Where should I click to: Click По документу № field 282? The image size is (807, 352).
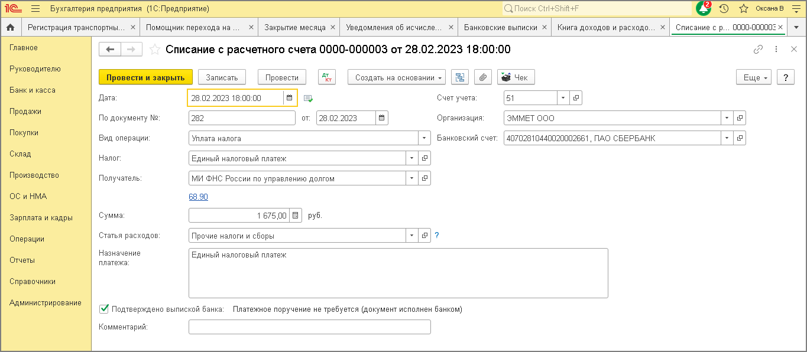[x=242, y=118]
